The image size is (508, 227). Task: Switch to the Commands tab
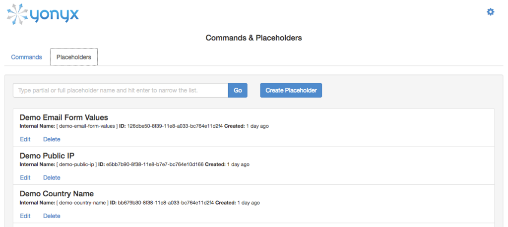[x=27, y=57]
